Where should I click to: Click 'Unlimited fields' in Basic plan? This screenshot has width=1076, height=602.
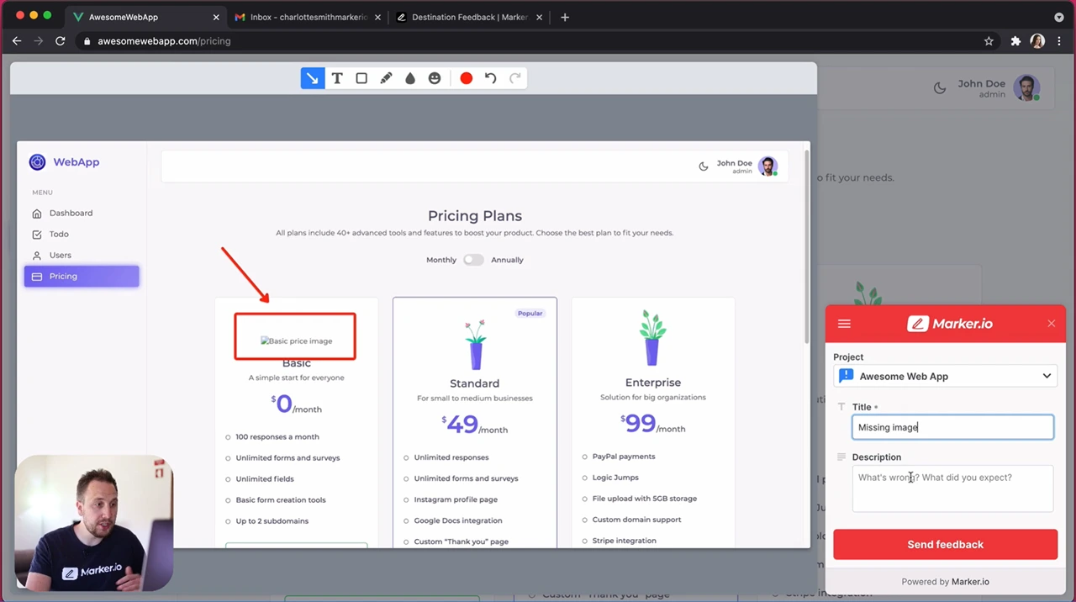coord(265,479)
